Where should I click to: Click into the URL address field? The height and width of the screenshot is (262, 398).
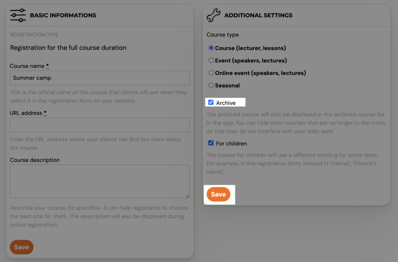pyautogui.click(x=100, y=125)
